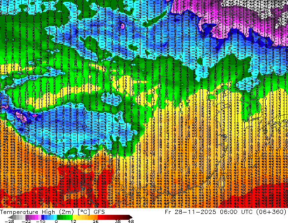Click the "GFS" model label
This screenshot has height=223, width=288.
point(99,212)
